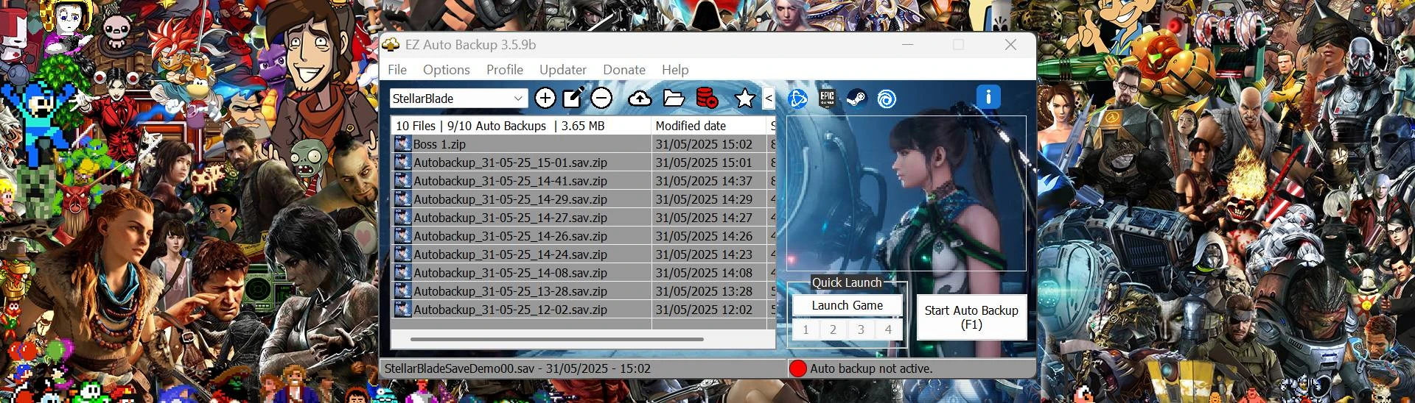Click modified date 31/05/2025 12:02 cell

point(709,310)
